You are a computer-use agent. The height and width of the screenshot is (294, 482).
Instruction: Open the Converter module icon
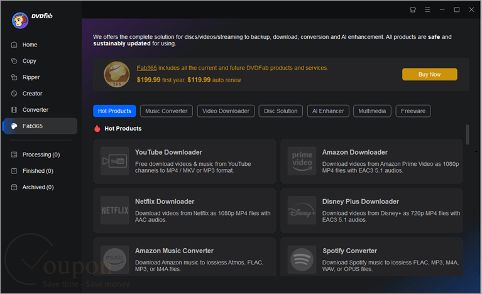[x=14, y=110]
